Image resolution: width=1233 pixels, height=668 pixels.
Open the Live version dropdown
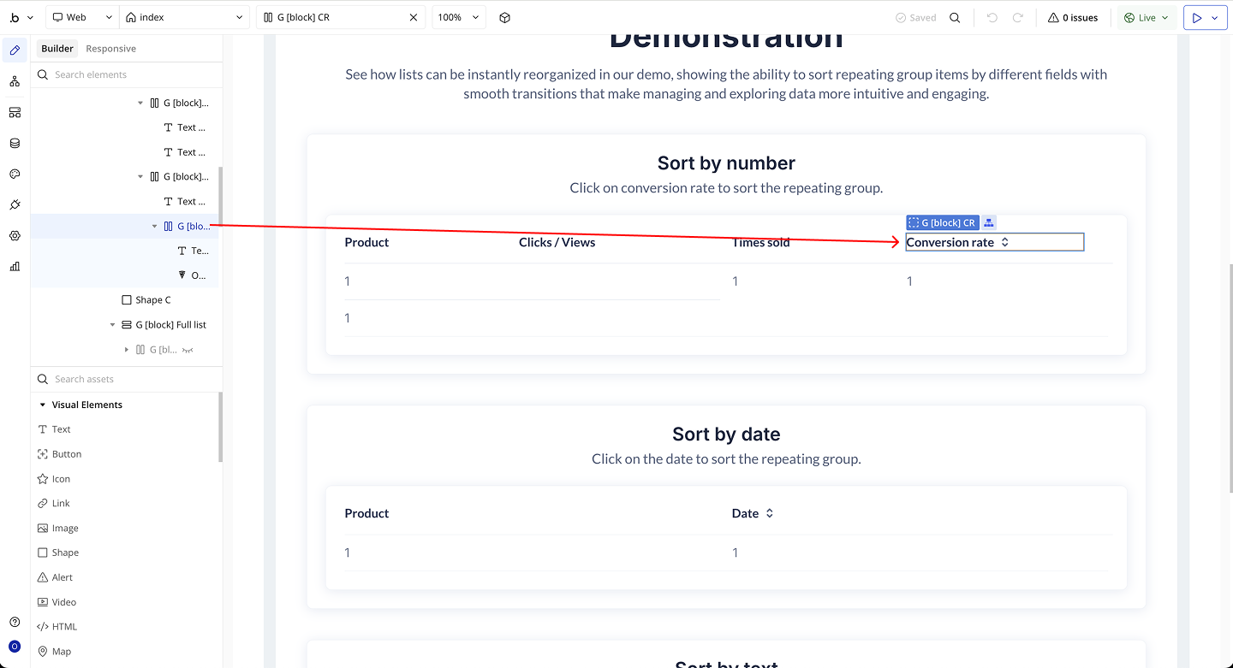(1146, 17)
